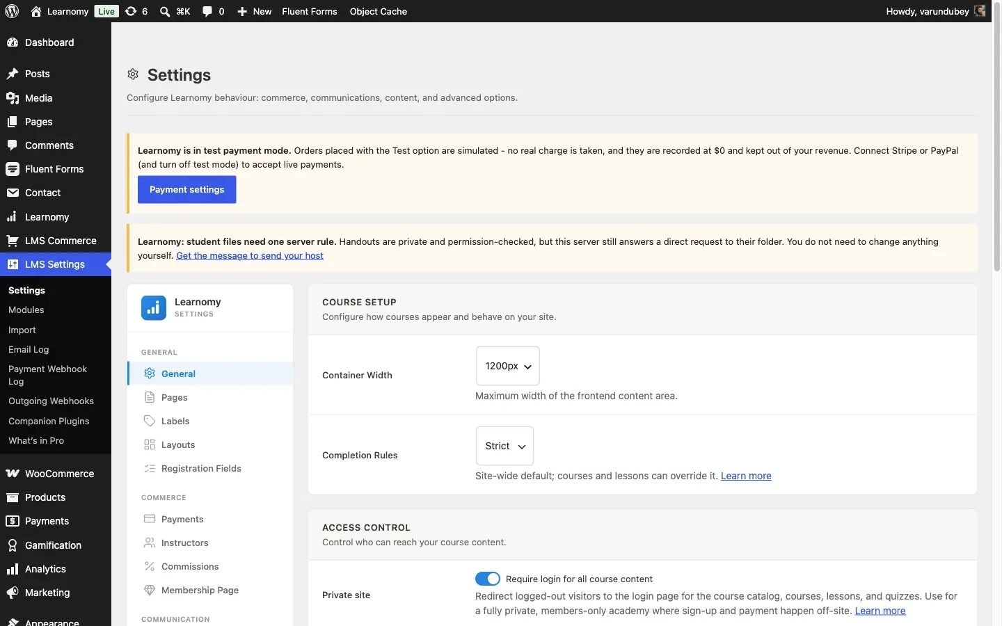Click the comments bubble icon in admin bar
This screenshot has height=626, width=1002.
pos(207,11)
